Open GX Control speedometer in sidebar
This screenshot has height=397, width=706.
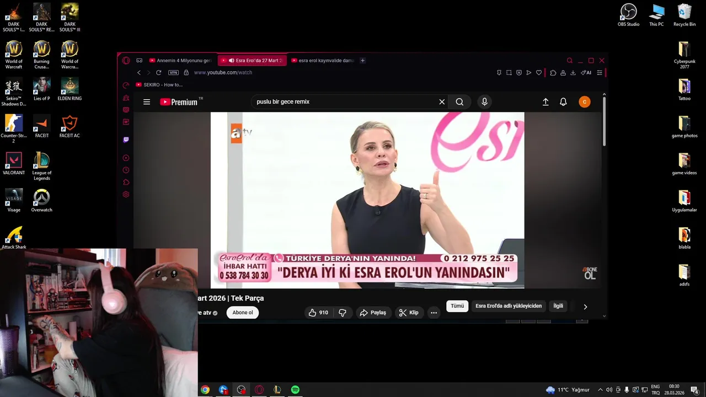[x=126, y=85]
